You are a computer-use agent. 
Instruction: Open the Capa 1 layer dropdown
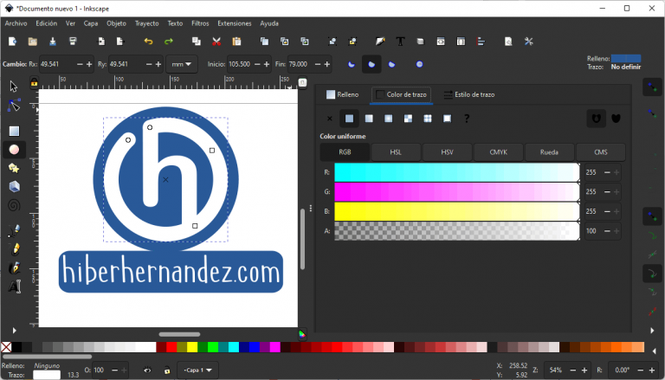point(197,370)
